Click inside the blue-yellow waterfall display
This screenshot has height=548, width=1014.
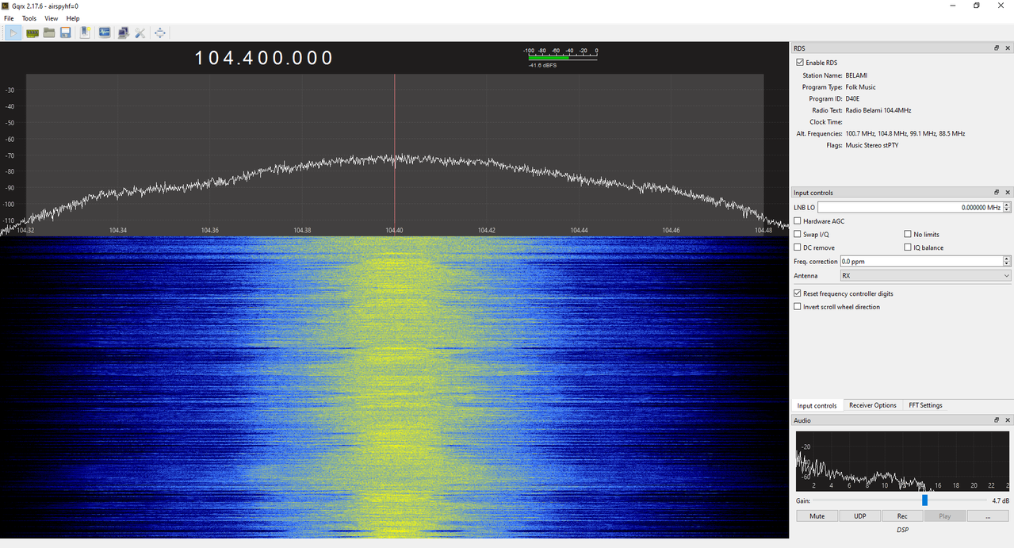[x=394, y=387]
